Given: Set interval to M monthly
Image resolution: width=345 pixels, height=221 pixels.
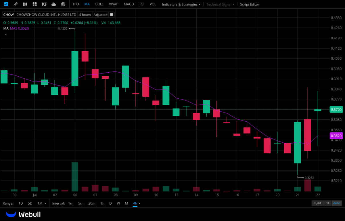Looking at the screenshot, I should [126, 203].
